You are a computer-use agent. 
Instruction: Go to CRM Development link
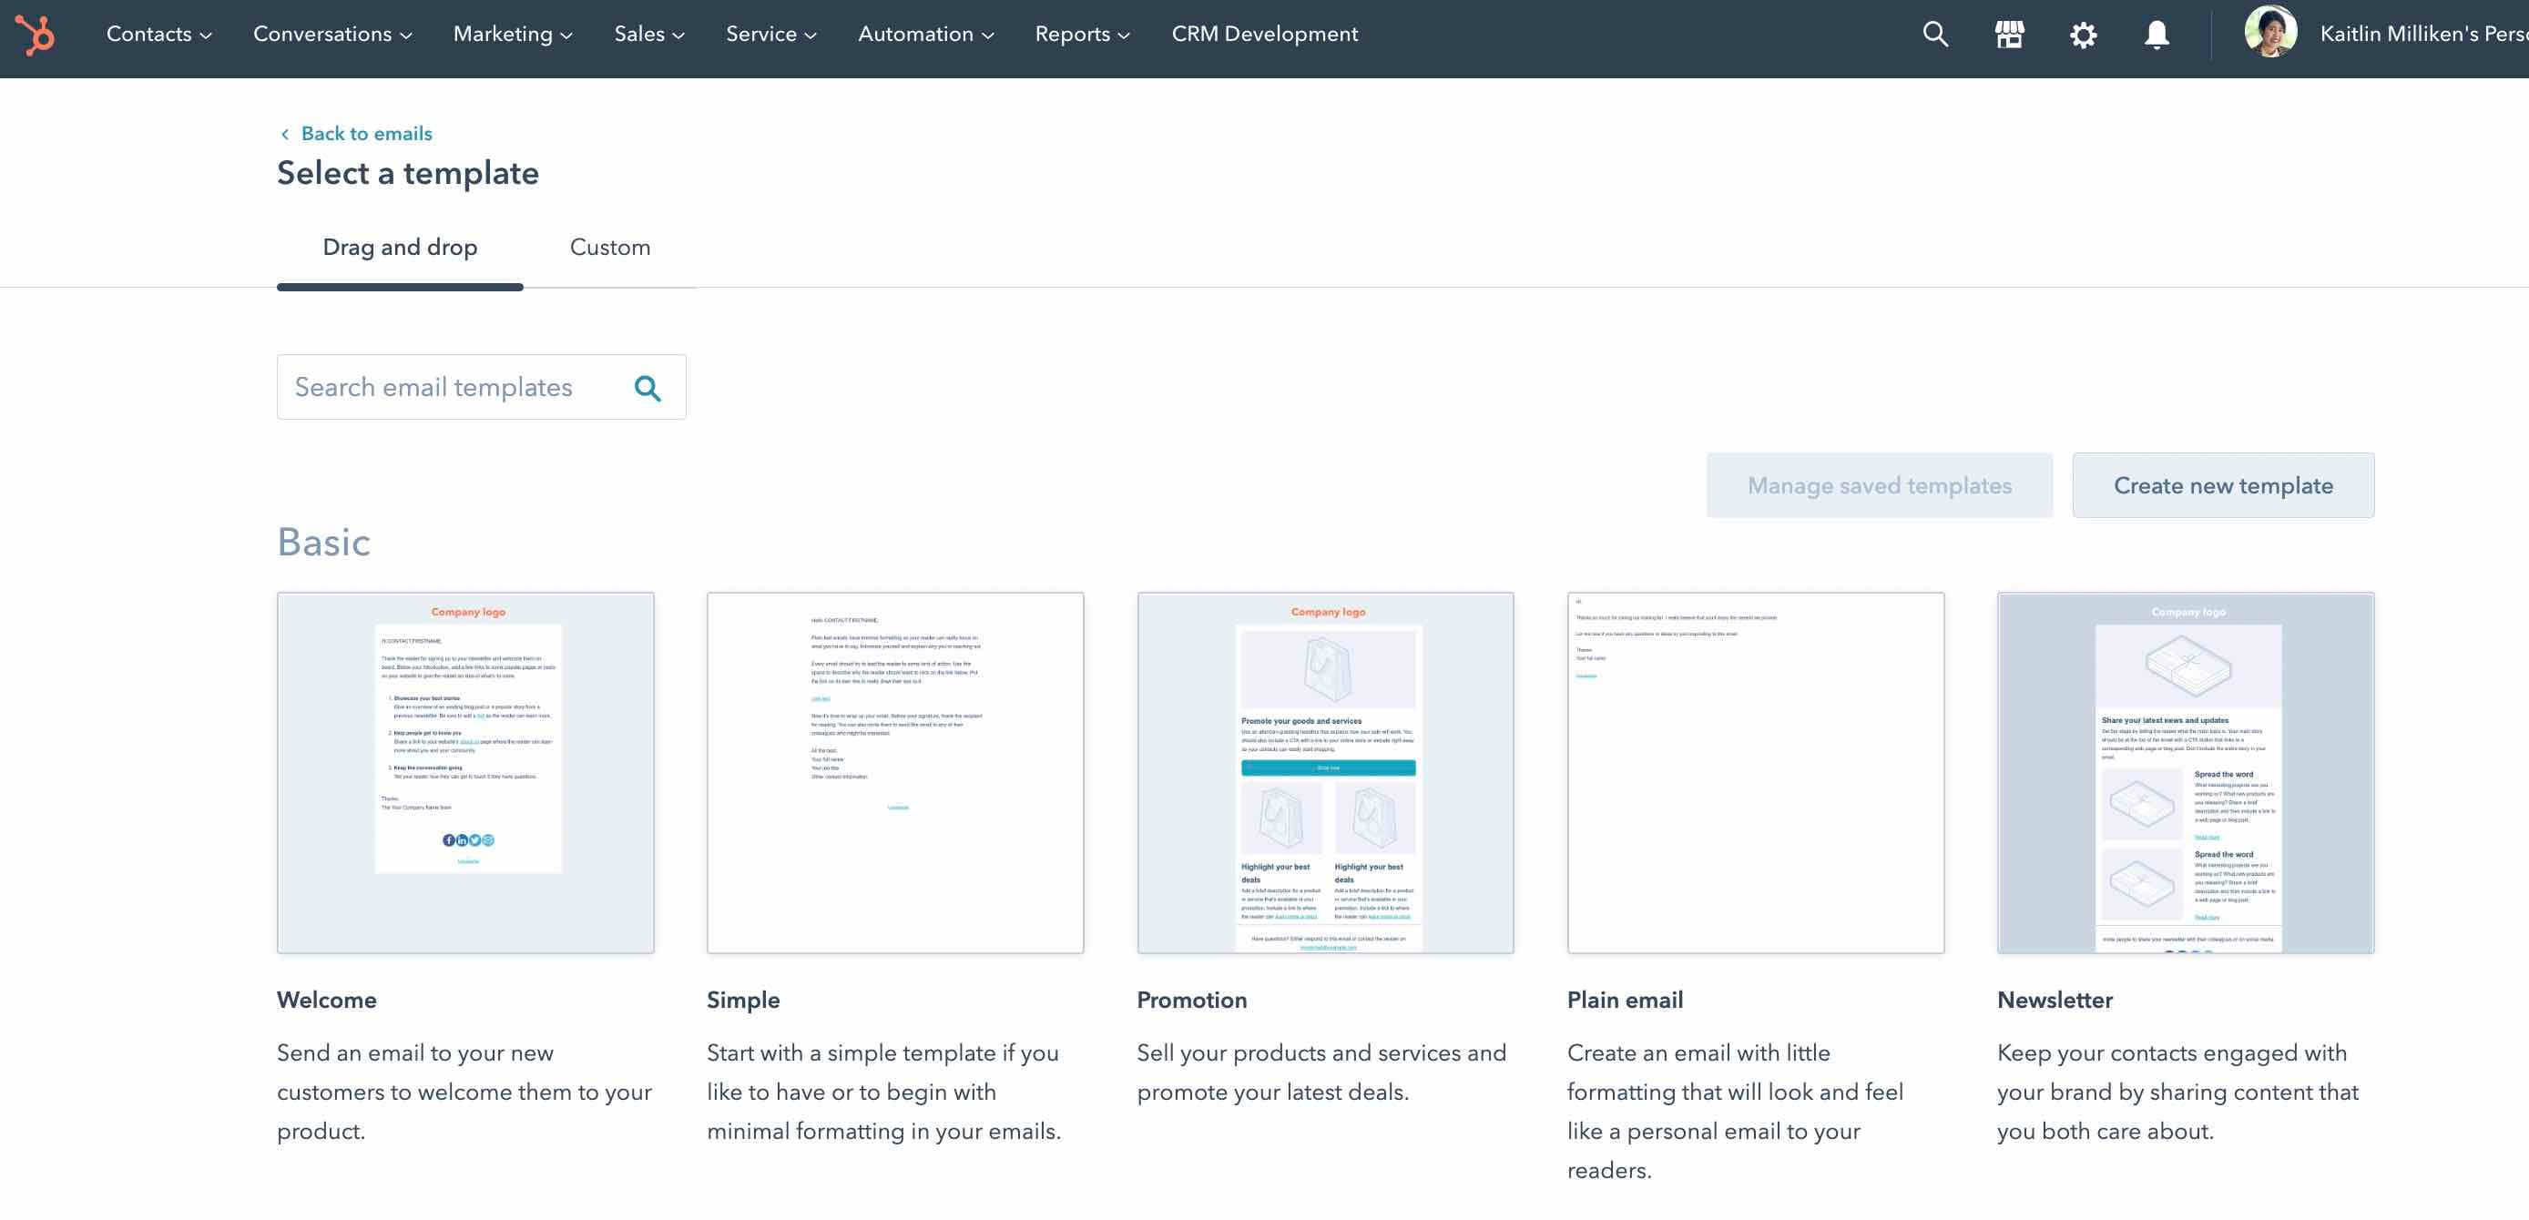point(1263,35)
